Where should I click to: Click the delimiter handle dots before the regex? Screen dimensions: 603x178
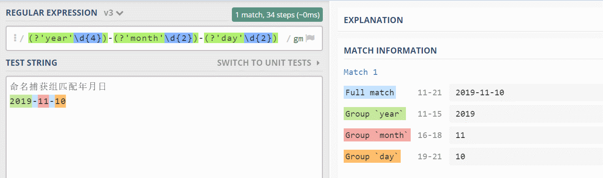coord(15,38)
